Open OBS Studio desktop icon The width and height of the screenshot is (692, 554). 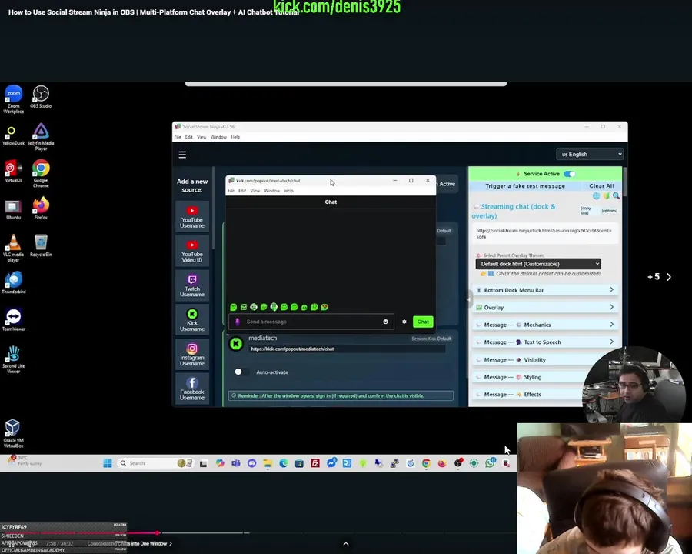point(41,97)
